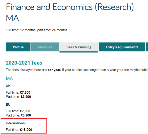
Task: Click the partially visible tab after Entry Requirements
Action: pos(147,47)
